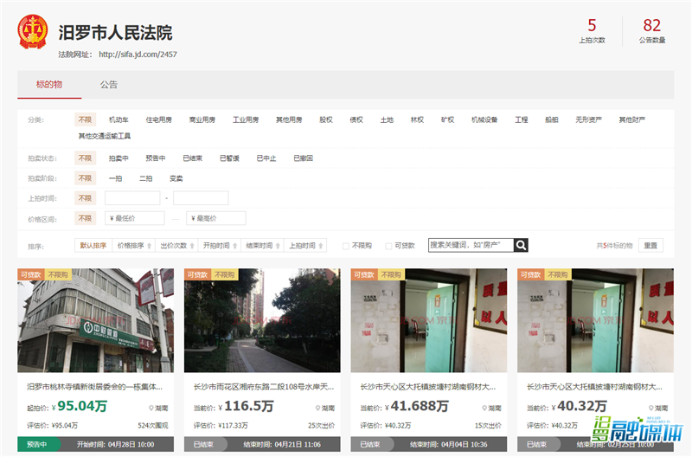Open the 标的物 tab
The height and width of the screenshot is (457, 692).
click(x=49, y=85)
